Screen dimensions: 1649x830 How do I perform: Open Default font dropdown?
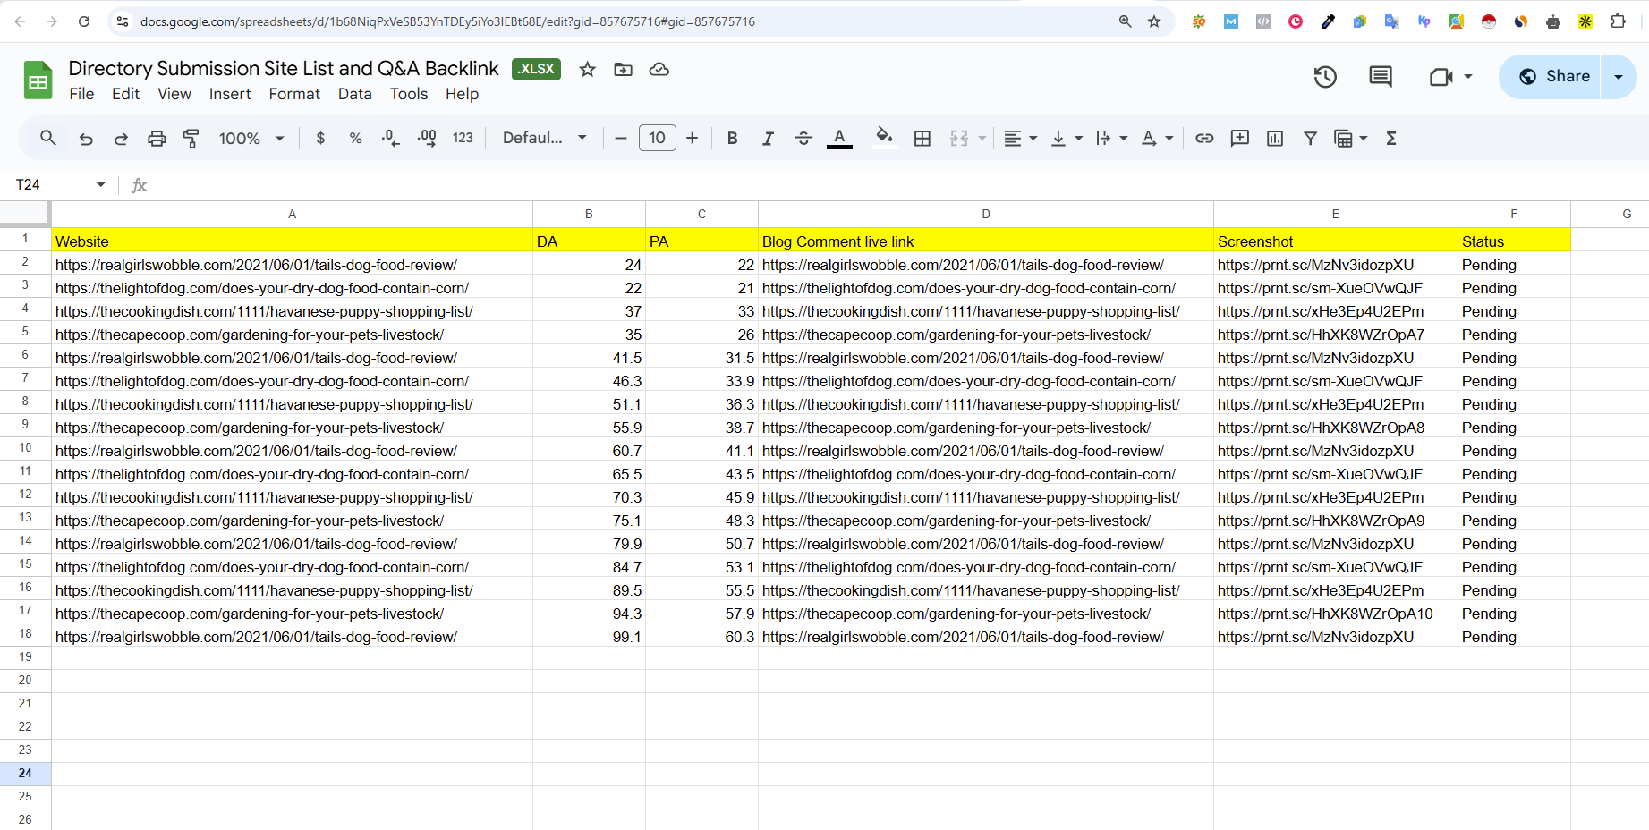pyautogui.click(x=544, y=138)
